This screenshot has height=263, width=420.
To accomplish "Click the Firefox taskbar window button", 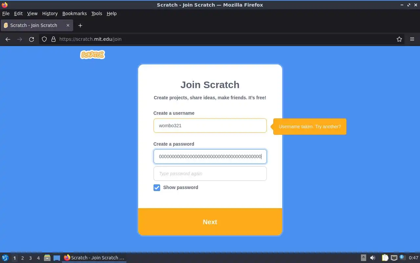I will click(94, 258).
